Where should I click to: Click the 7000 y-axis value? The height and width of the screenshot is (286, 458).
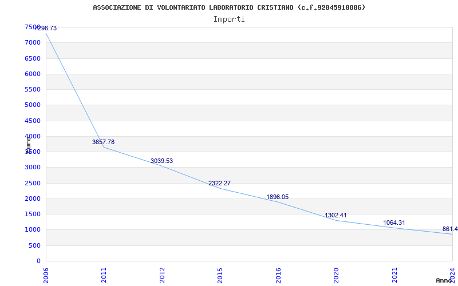tap(33, 42)
